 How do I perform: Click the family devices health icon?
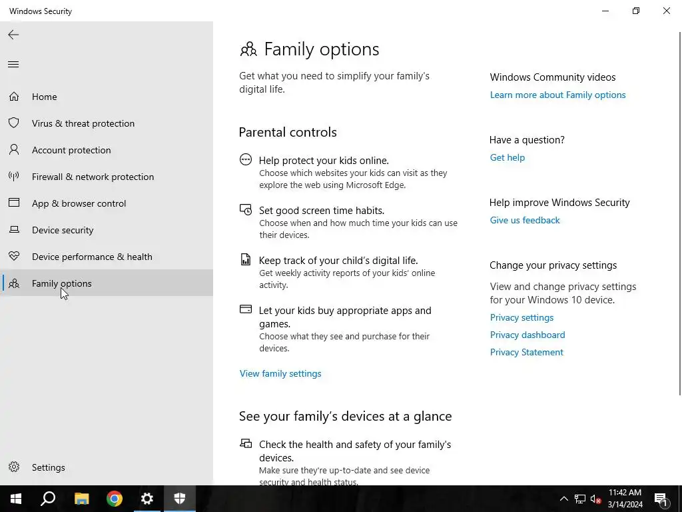(246, 443)
